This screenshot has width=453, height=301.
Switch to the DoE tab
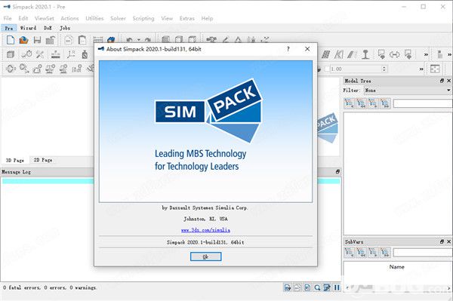pyautogui.click(x=48, y=28)
